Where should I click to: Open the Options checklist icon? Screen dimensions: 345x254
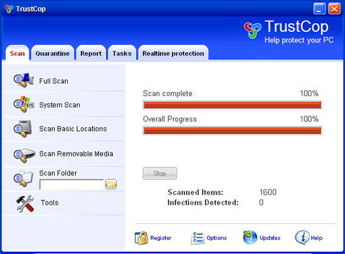pyautogui.click(x=198, y=238)
